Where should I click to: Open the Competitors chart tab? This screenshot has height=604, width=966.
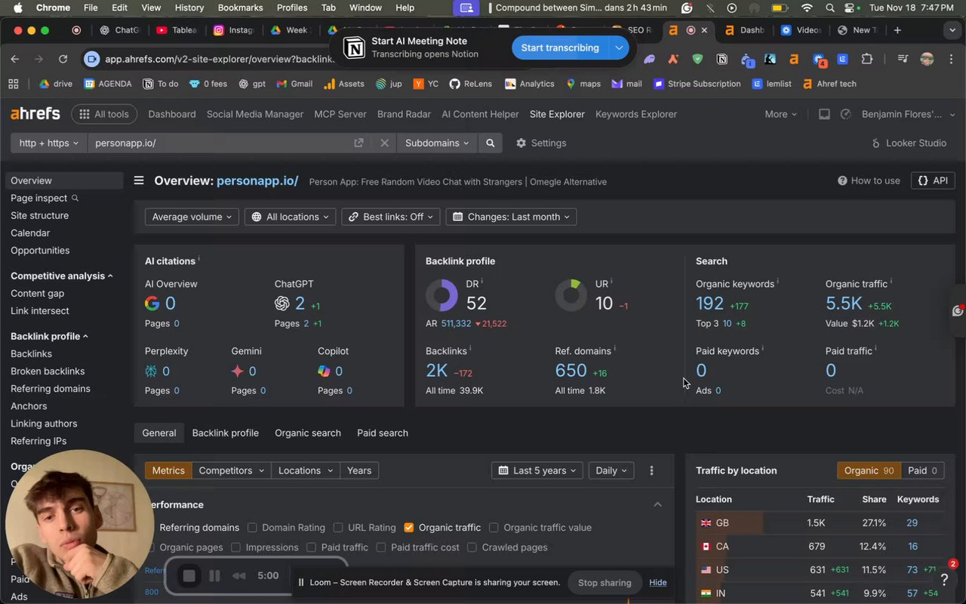click(x=232, y=470)
